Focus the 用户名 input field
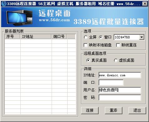This screenshot has width=149, height=122. (120, 90)
